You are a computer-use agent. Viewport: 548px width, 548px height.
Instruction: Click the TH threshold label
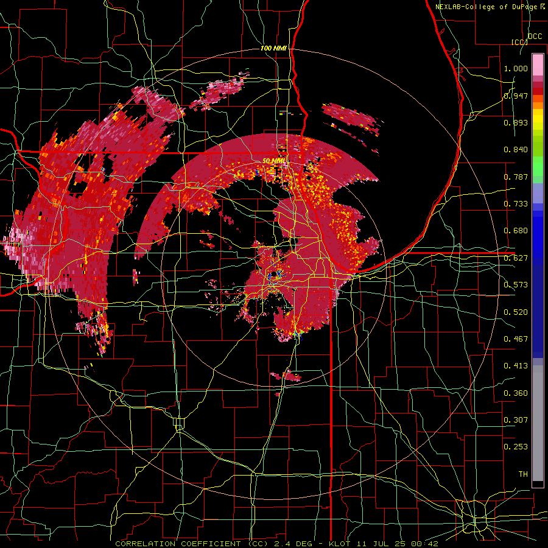coord(523,474)
